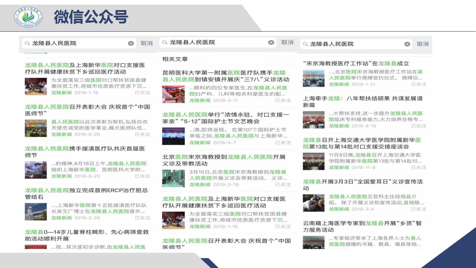Click thumbnail of 携手援滇医疗队 article
The height and width of the screenshot is (268, 476).
(36, 170)
